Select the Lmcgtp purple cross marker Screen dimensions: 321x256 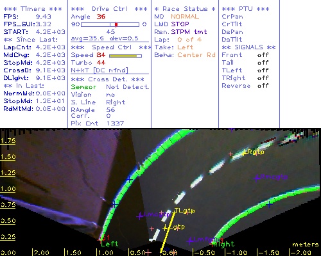[140, 216]
